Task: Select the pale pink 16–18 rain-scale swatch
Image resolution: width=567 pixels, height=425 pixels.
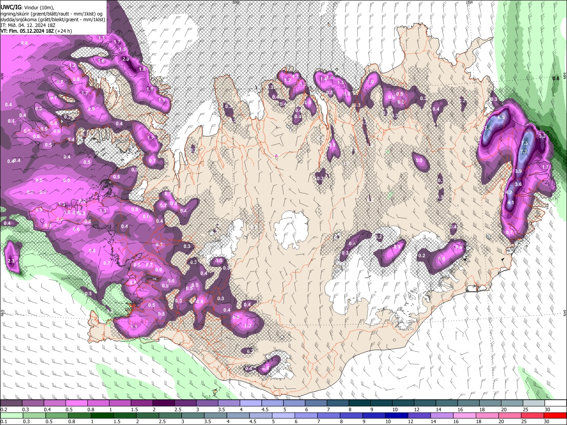Action: pyautogui.click(x=464, y=416)
